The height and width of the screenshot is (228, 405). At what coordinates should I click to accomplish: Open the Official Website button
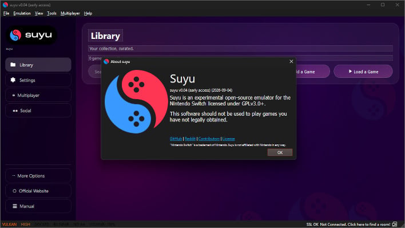pos(38,191)
